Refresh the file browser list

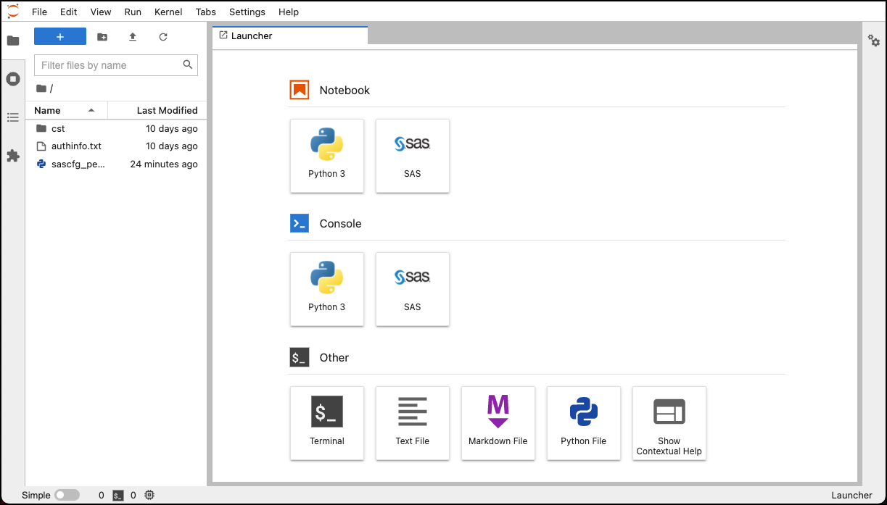163,36
